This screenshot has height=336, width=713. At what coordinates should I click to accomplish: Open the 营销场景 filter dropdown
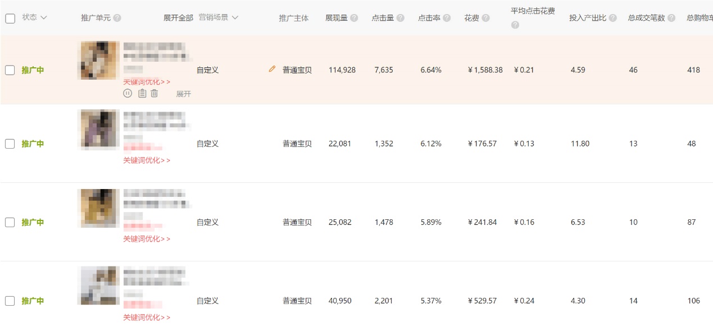[219, 17]
